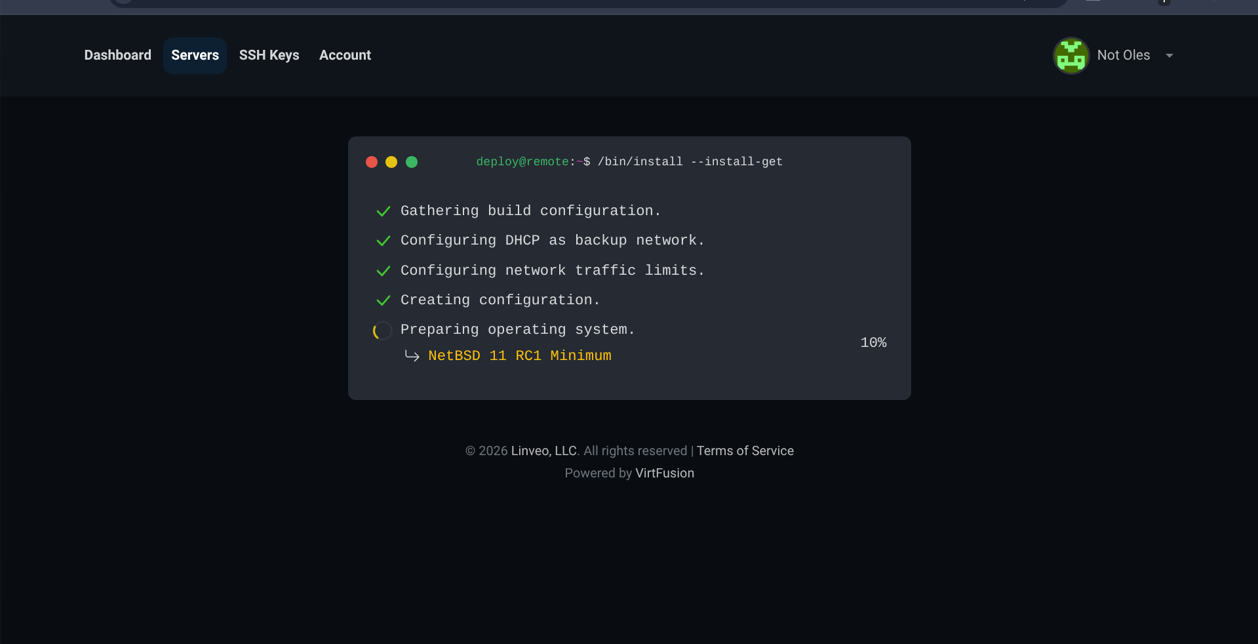The height and width of the screenshot is (644, 1258).
Task: Switch to the Account tab
Action: pyautogui.click(x=345, y=56)
